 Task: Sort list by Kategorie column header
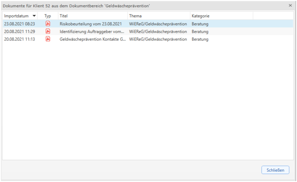(x=200, y=16)
